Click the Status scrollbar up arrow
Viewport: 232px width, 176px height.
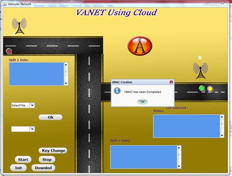[x=222, y=117]
